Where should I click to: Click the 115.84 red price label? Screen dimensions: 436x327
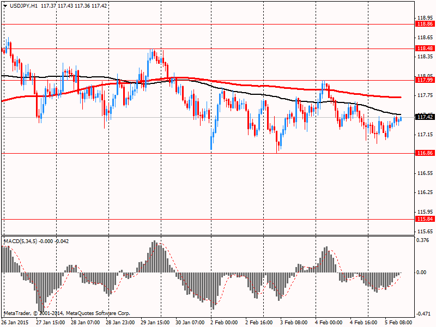pos(425,219)
